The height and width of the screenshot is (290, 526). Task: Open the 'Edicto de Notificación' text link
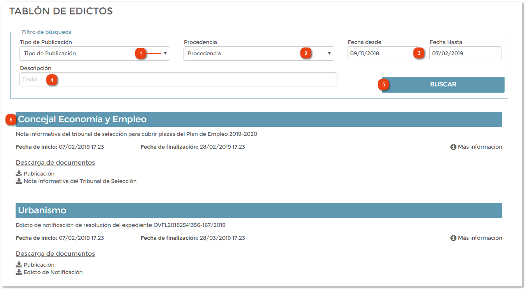(53, 272)
